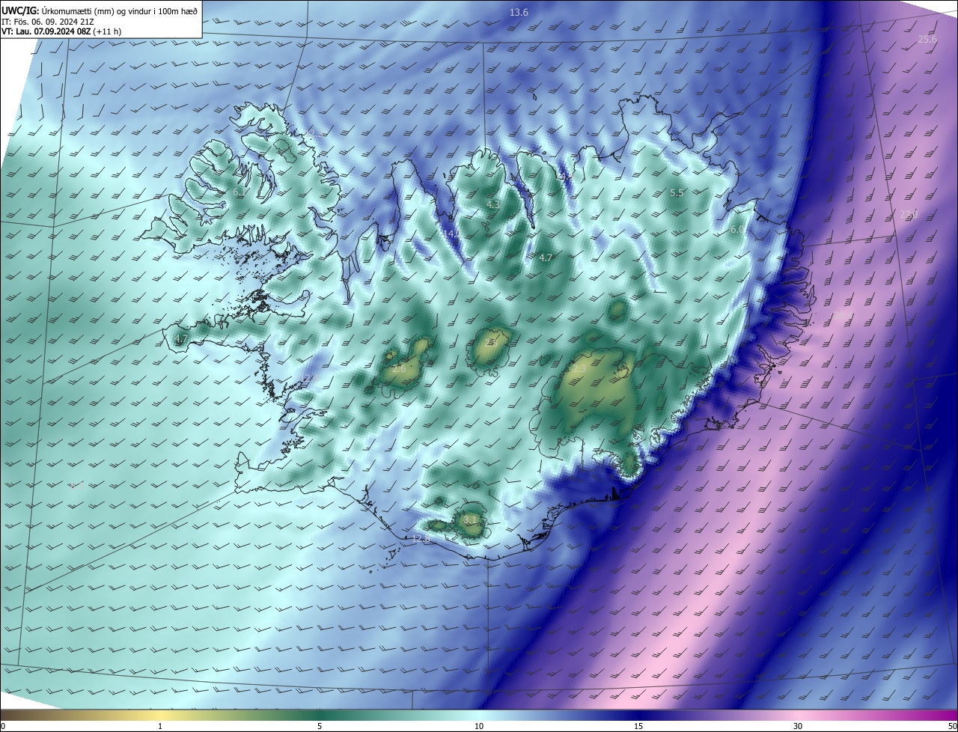Image resolution: width=958 pixels, height=732 pixels.
Task: Click the 25.6 value over the pink band
Action: [927, 39]
